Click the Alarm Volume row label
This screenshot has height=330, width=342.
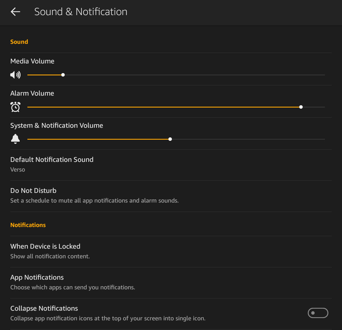pyautogui.click(x=32, y=93)
